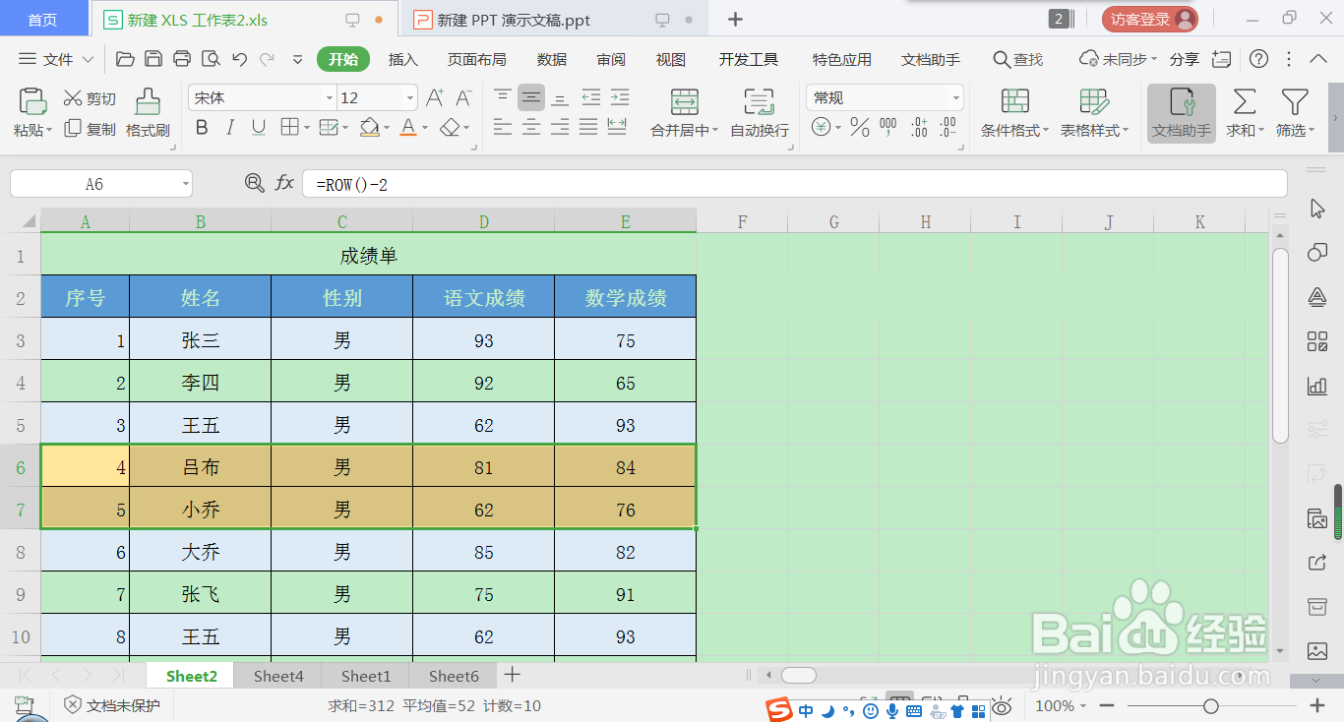Viewport: 1344px width, 722px height.
Task: Toggle italic formatting
Action: 231,129
